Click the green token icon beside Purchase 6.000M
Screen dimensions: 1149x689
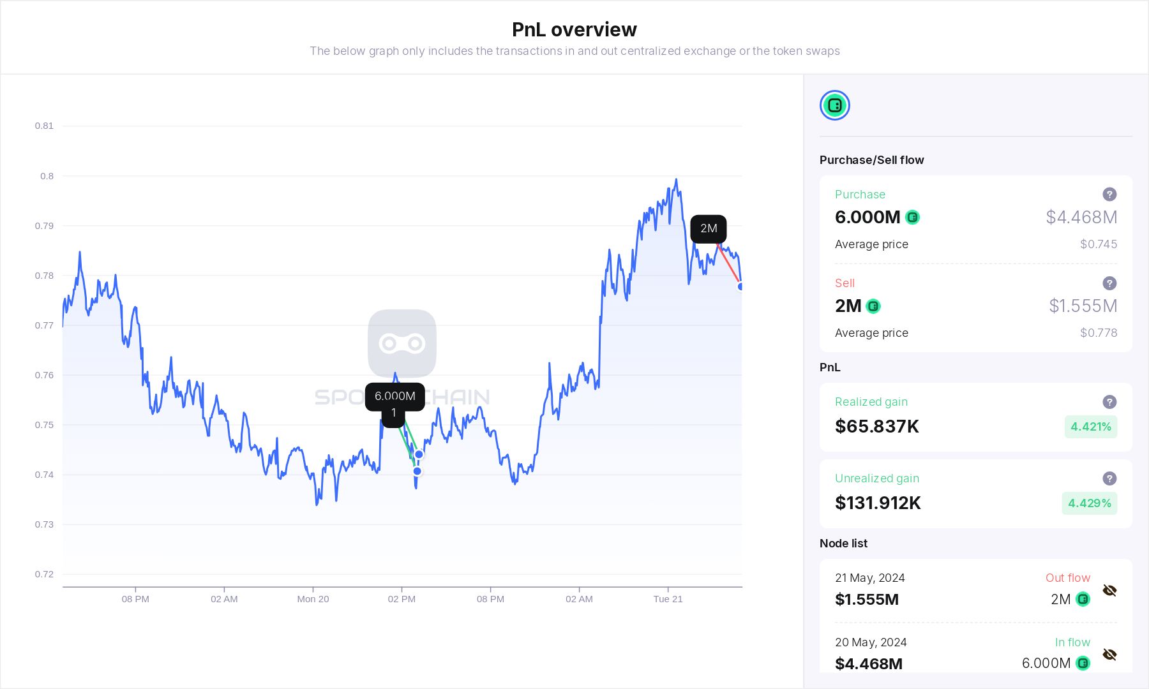point(913,218)
